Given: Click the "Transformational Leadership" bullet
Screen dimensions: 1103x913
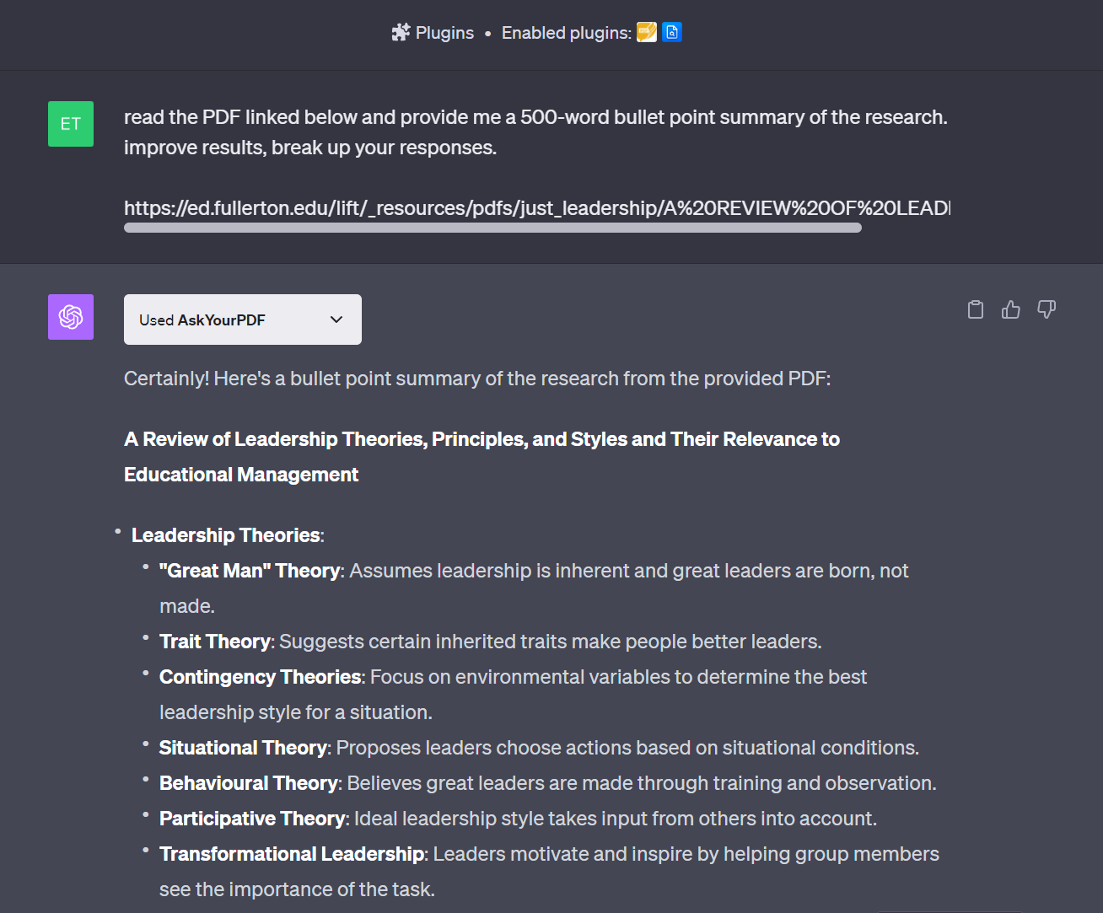Looking at the screenshot, I should click(549, 872).
